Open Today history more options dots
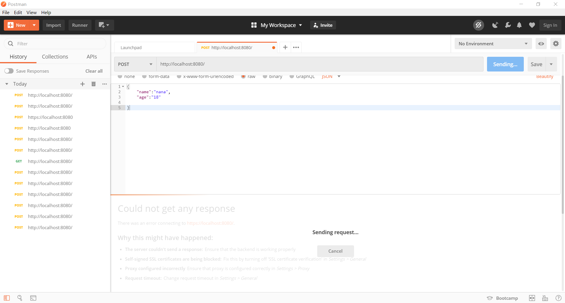 coord(104,84)
